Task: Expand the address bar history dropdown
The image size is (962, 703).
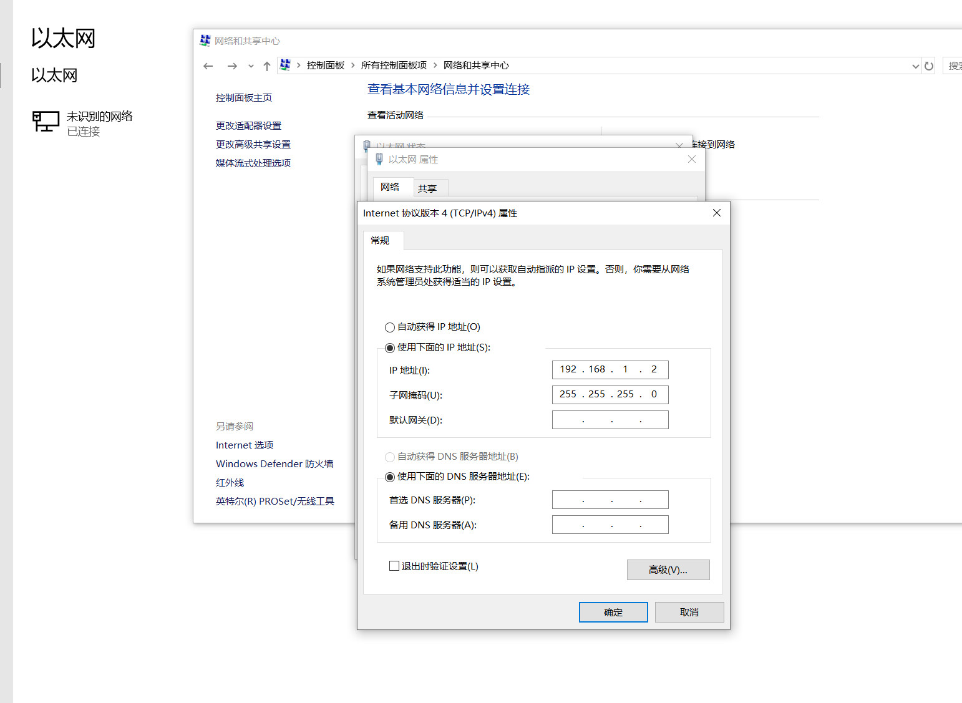Action: (915, 66)
